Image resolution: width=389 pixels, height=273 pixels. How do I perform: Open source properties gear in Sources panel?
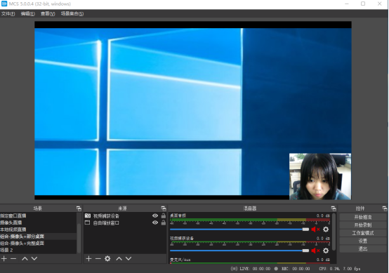pos(107,259)
